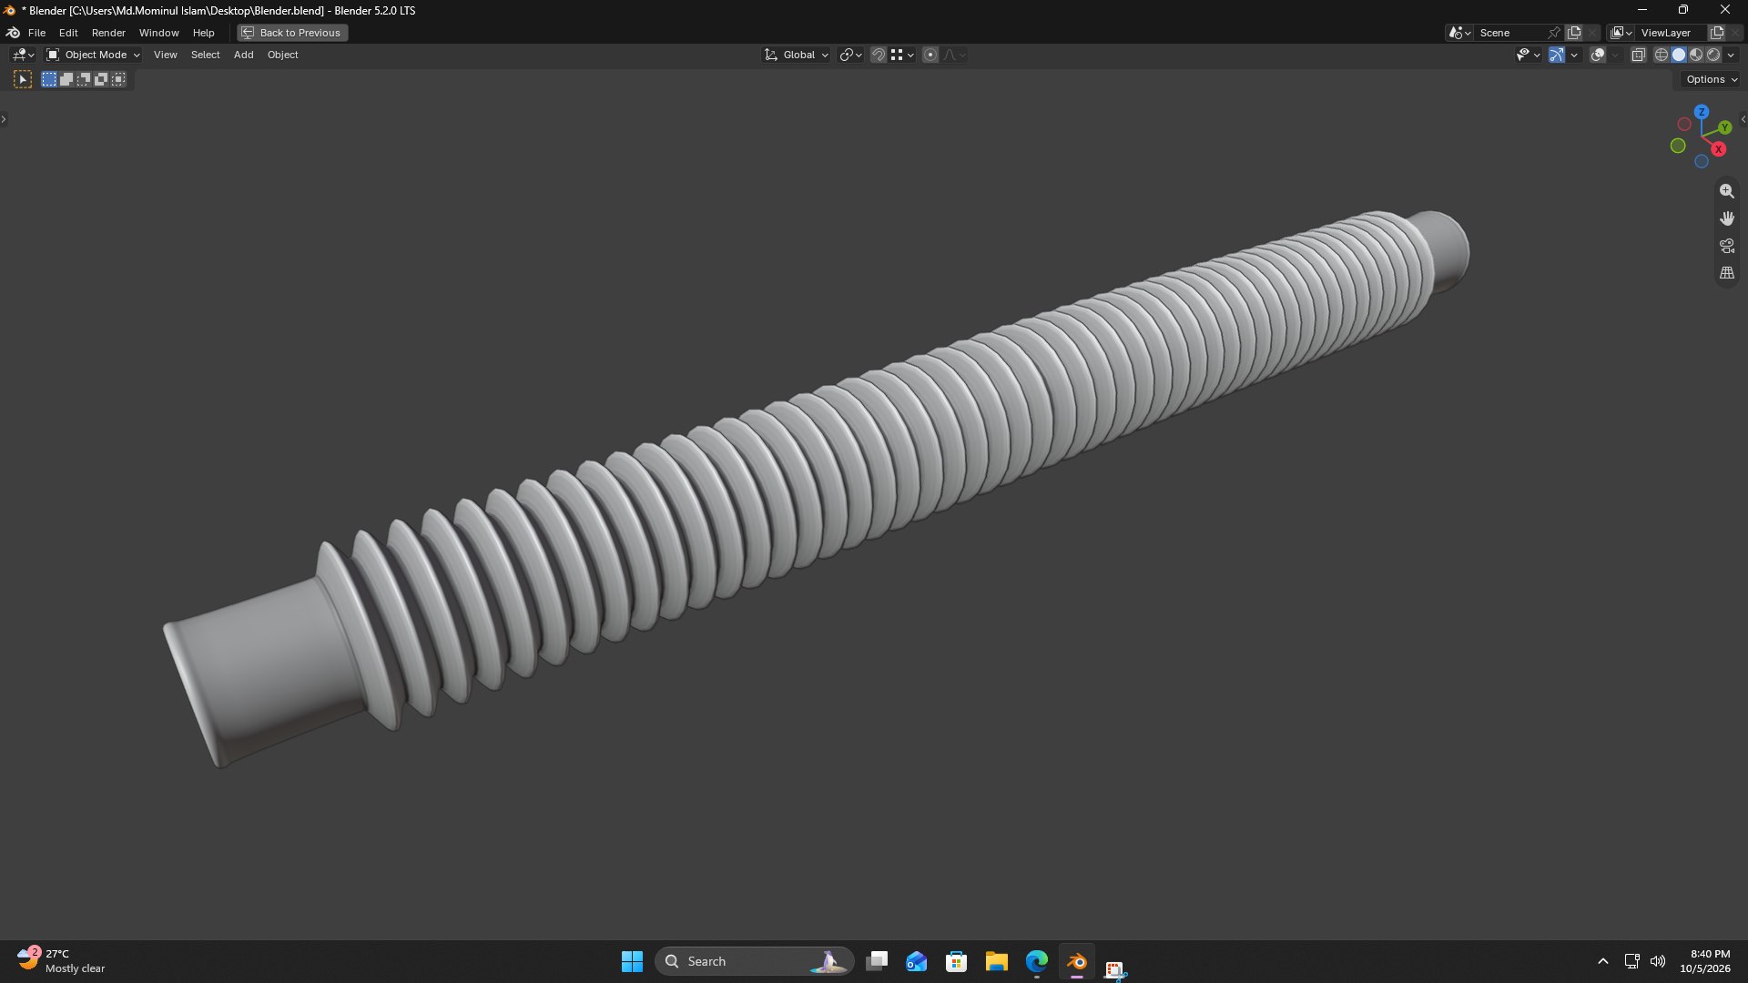1748x983 pixels.
Task: Pin the scene with the pin icon
Action: pyautogui.click(x=1554, y=33)
